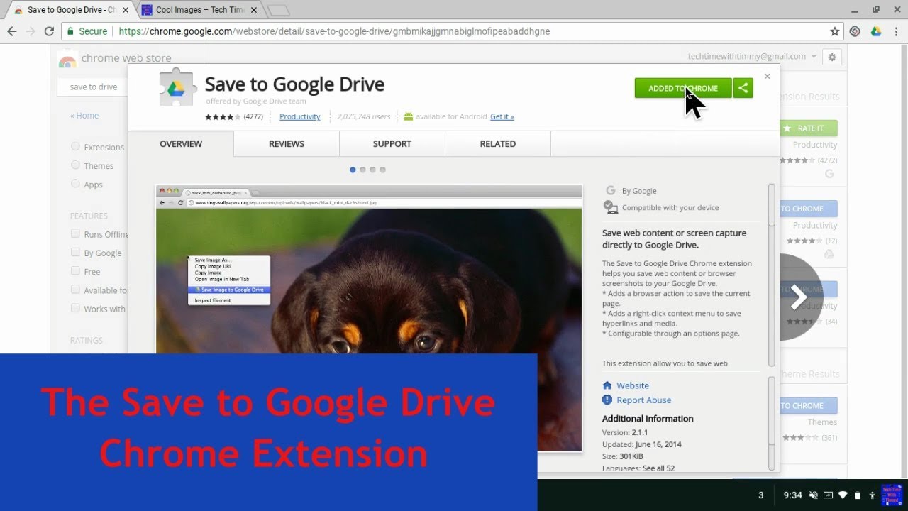Click the Rate It button in results
This screenshot has height=511, width=908.
click(809, 128)
